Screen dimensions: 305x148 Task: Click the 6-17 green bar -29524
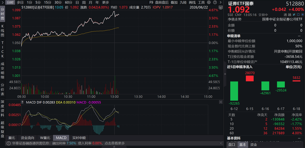pos(281,84)
